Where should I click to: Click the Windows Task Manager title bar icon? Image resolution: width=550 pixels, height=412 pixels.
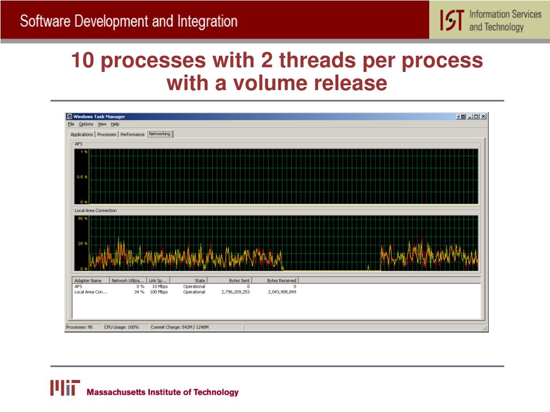click(x=69, y=116)
